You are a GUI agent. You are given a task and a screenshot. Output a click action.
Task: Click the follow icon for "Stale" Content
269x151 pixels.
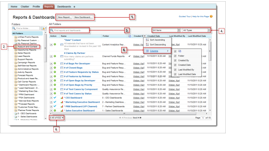pos(55,44)
